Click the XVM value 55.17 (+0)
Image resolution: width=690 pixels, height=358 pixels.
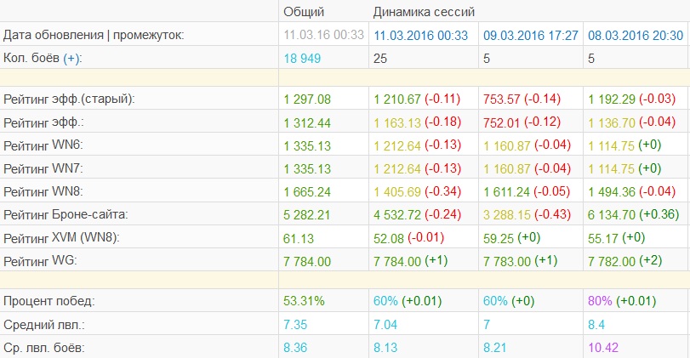[617, 238]
